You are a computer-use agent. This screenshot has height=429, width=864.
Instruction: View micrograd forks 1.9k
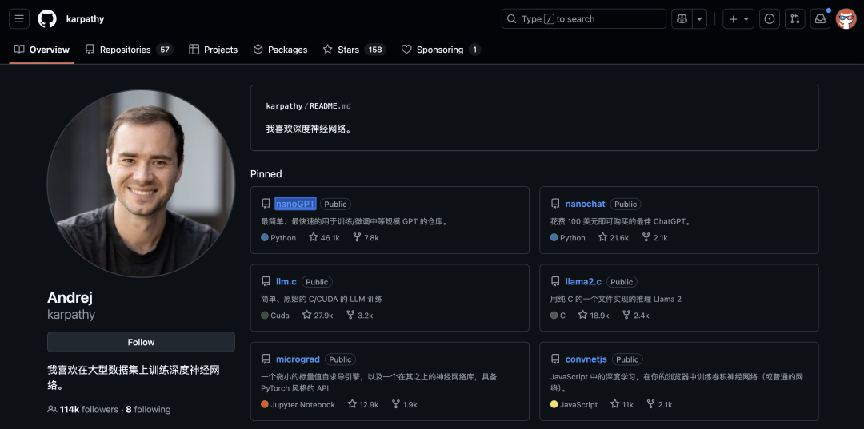pyautogui.click(x=405, y=404)
